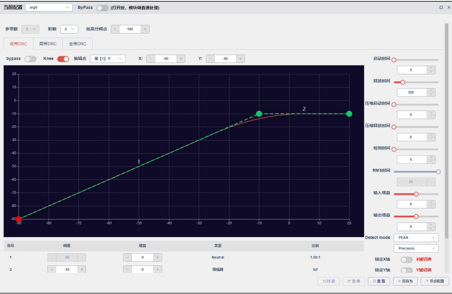The height and width of the screenshot is (294, 452).
Task: Click the minus button for X value
Action: click(x=151, y=58)
